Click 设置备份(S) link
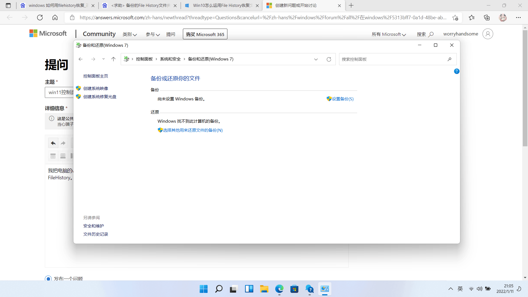This screenshot has width=528, height=297. click(343, 99)
